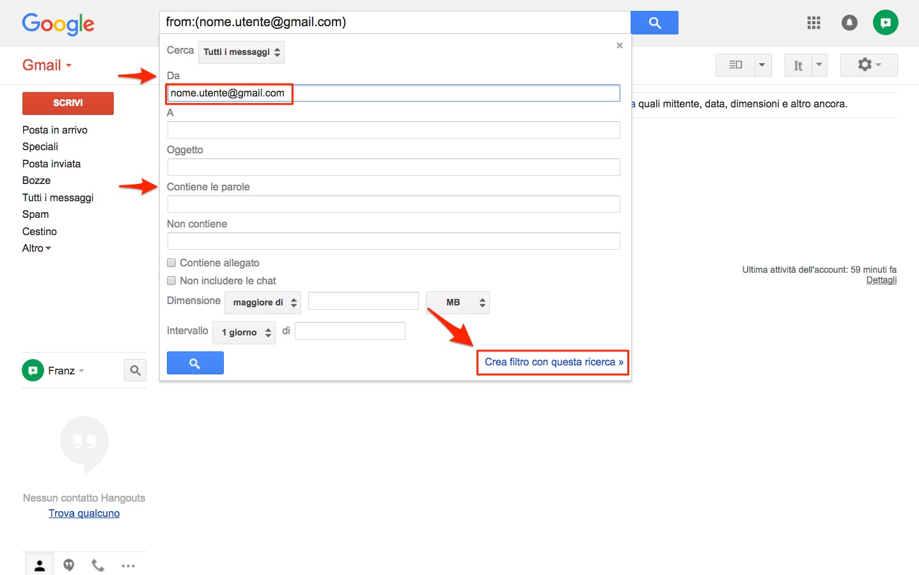This screenshot has height=575, width=919.
Task: Click the split pane mode icon
Action: [735, 65]
